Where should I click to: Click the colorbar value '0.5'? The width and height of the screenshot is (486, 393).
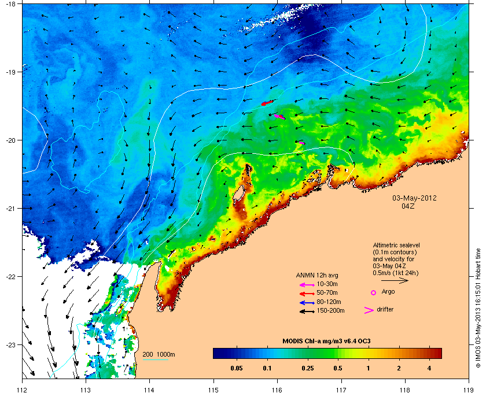point(338,369)
